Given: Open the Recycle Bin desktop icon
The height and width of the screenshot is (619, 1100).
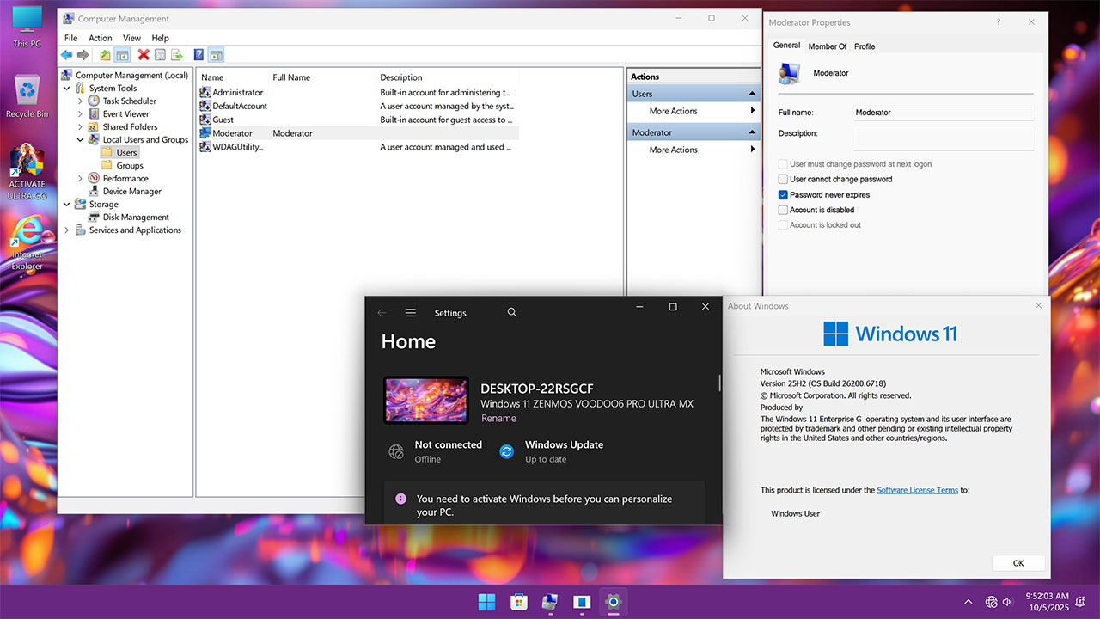Looking at the screenshot, I should point(27,95).
